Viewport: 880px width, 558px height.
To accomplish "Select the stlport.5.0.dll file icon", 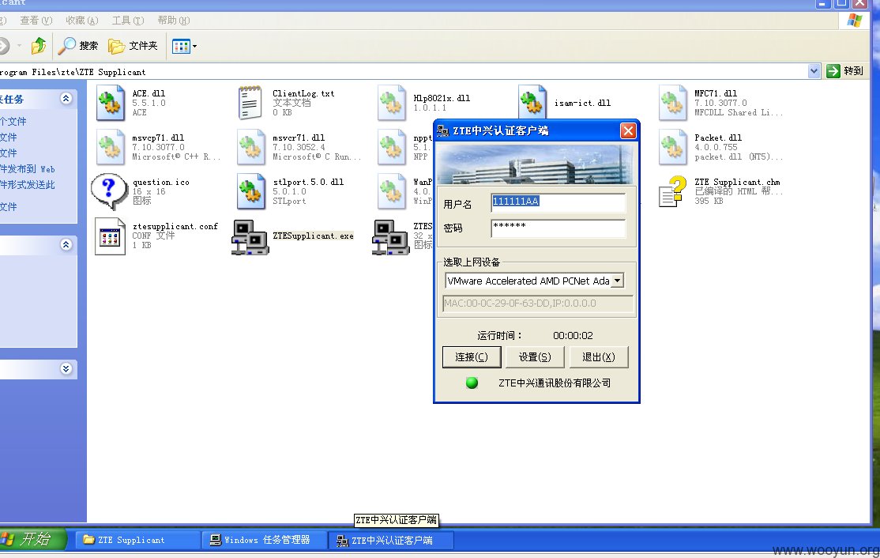I will [x=251, y=191].
